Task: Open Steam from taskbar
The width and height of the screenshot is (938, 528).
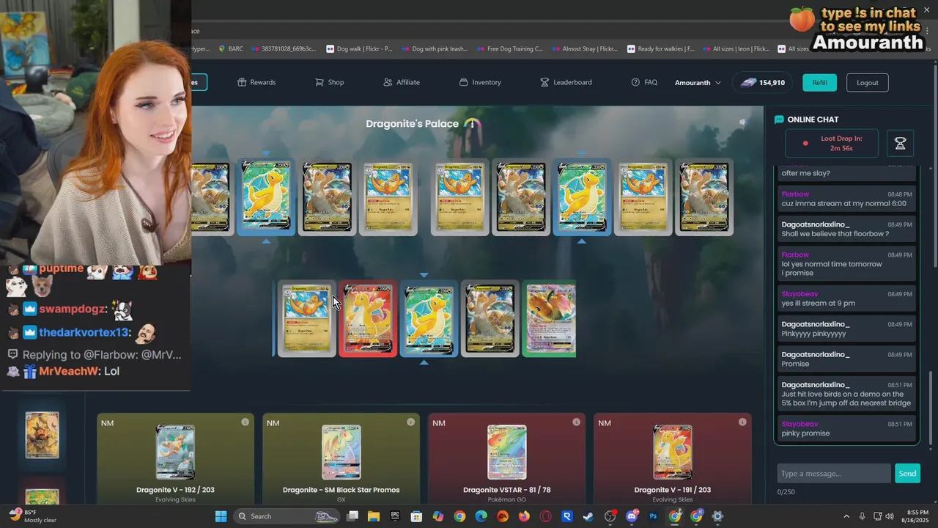Action: (588, 516)
